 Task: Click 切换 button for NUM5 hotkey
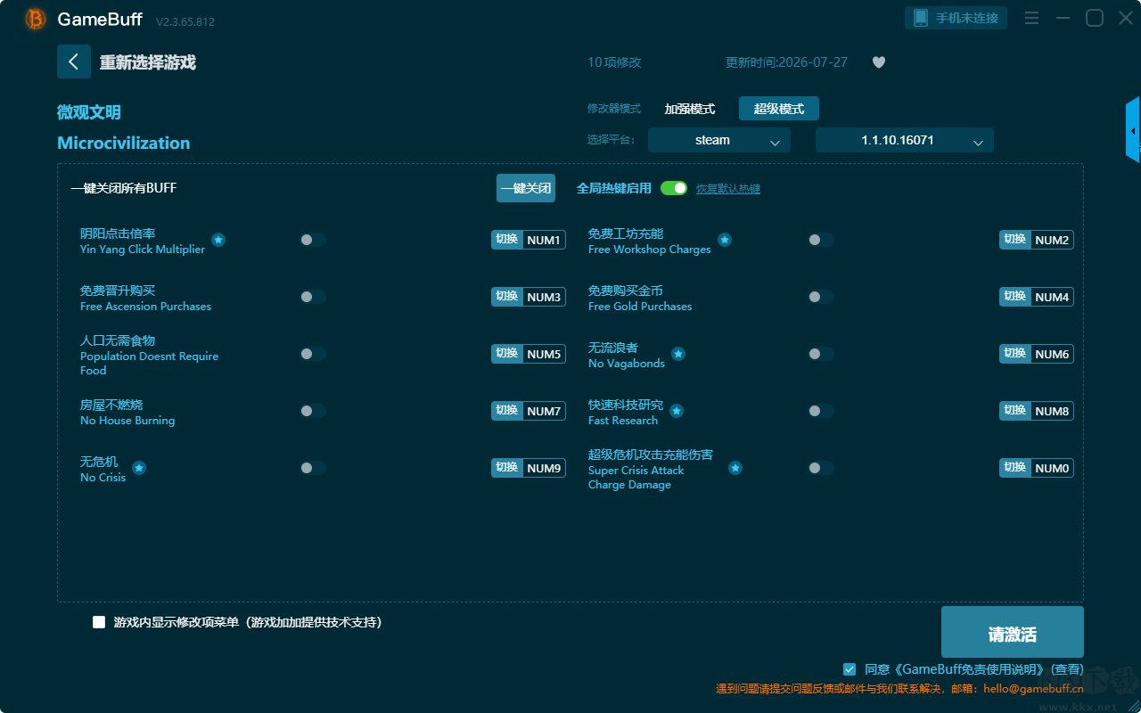(507, 354)
